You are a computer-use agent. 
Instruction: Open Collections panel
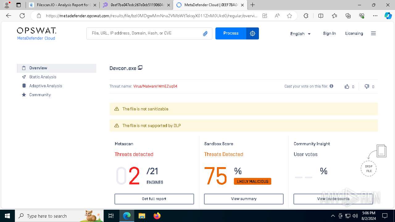pyautogui.click(x=348, y=16)
